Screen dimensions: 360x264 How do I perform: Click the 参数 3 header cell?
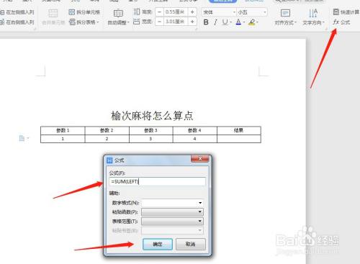click(x=151, y=130)
